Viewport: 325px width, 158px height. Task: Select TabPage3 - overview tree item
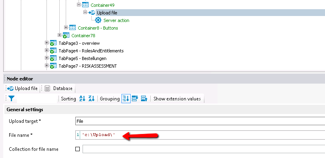79,43
